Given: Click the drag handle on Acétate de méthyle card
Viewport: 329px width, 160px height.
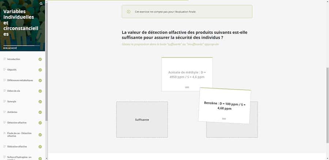Looking at the screenshot, I should (x=187, y=87).
